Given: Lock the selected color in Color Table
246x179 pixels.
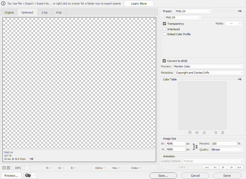Looking at the screenshot, I should [204, 132].
